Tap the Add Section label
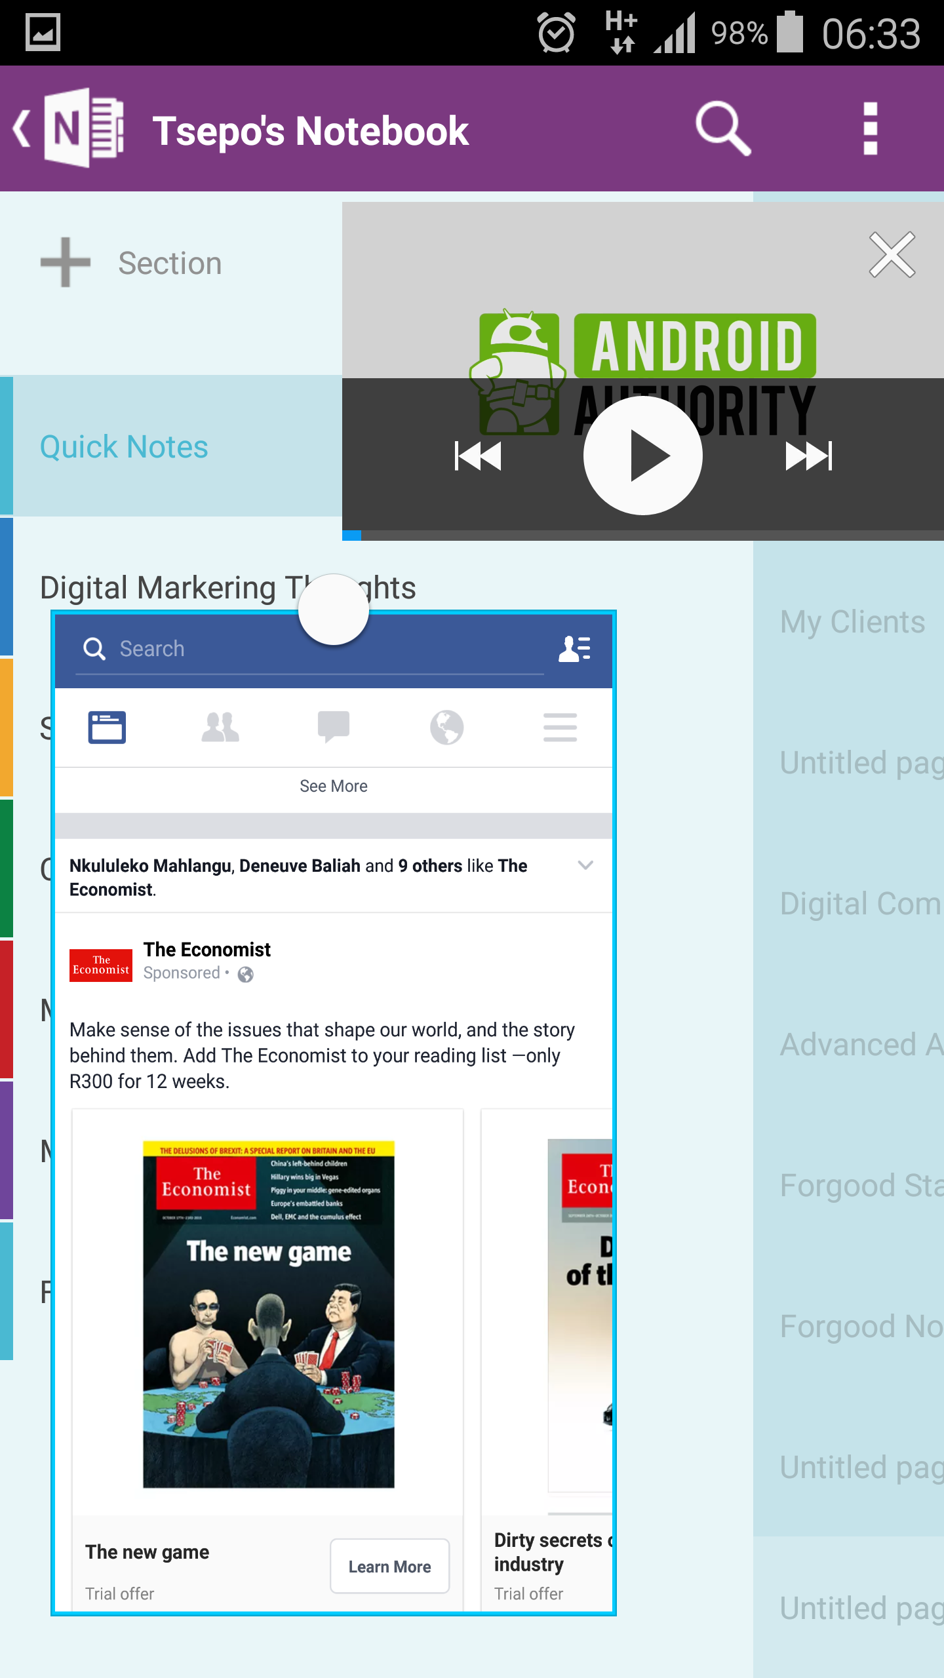The width and height of the screenshot is (944, 1678). [x=170, y=263]
